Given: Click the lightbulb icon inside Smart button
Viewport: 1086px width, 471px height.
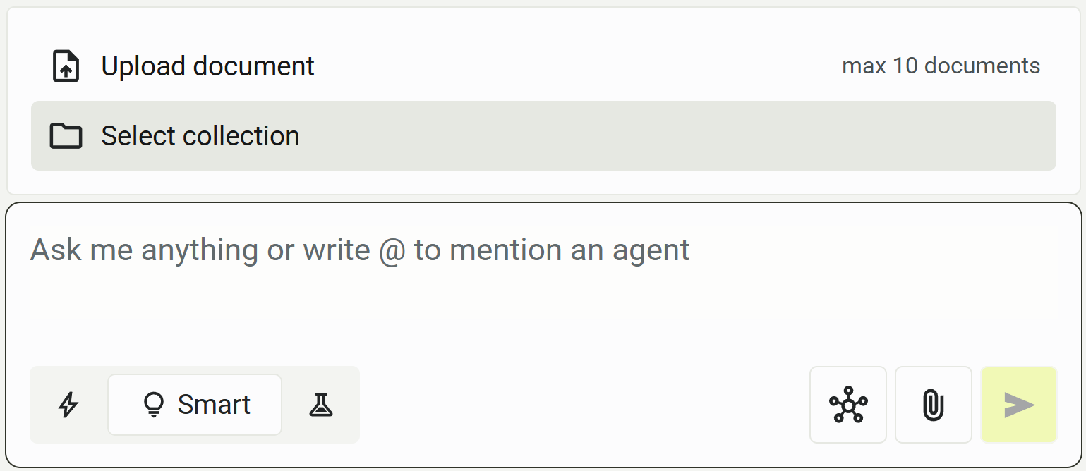Looking at the screenshot, I should [155, 405].
